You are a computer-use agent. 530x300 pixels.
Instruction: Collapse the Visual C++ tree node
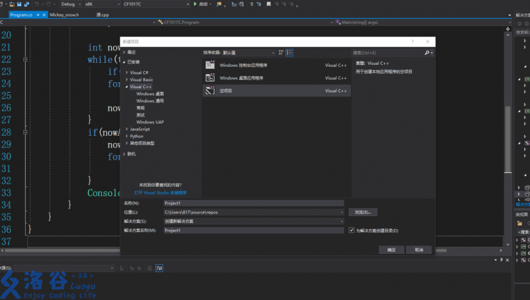(127, 87)
